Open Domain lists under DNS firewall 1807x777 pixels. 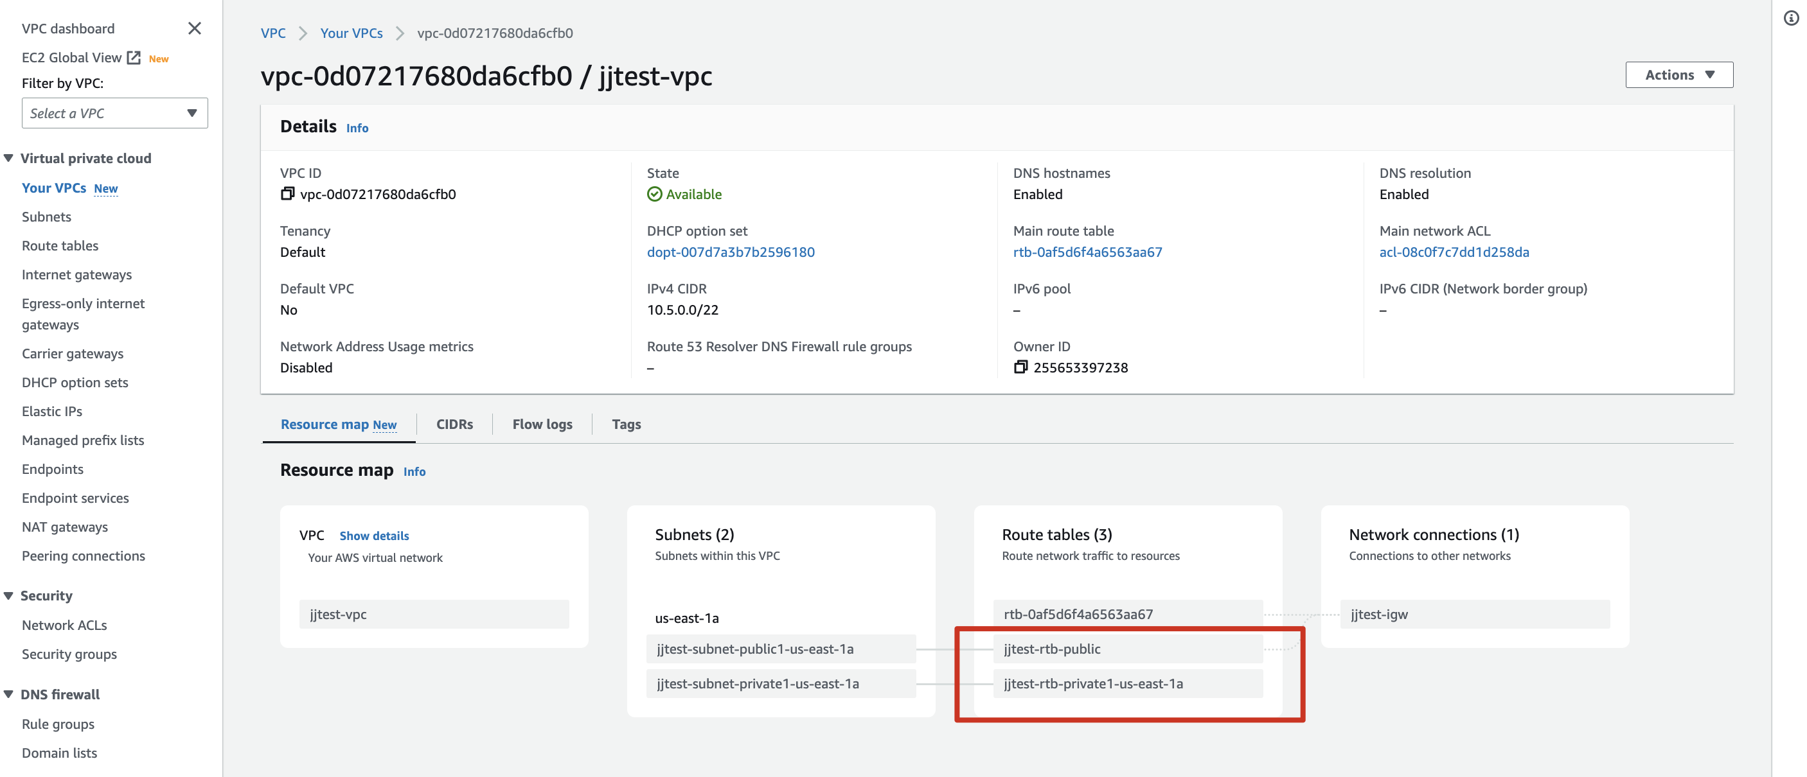pos(60,753)
